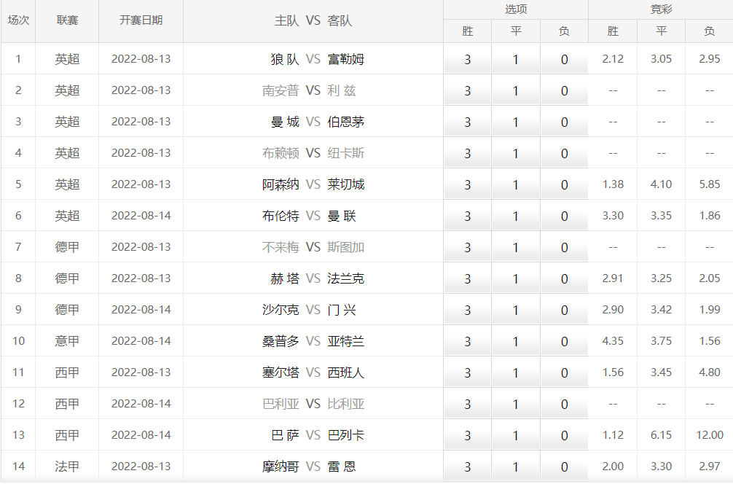Choose win (3) for 阿森纳 VS 莱切城
The image size is (733, 484).
468,184
